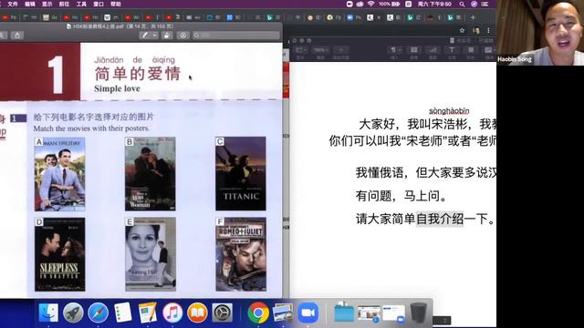
Task: Close the active Chrome tab with its X
Action: pos(380,17)
